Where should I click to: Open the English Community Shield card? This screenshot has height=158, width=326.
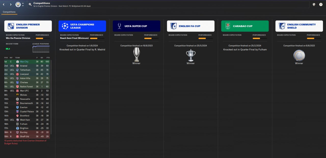[299, 26]
